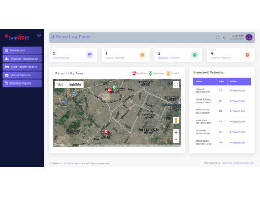The image size is (260, 197).
Task: Open the Symtera Technologies Ltd. footer link
Action: (238, 163)
